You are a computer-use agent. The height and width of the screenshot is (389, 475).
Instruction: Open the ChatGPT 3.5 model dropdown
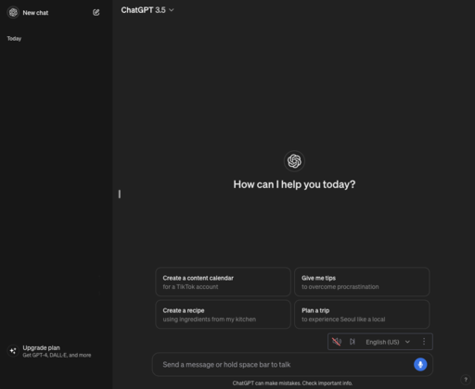(x=148, y=10)
